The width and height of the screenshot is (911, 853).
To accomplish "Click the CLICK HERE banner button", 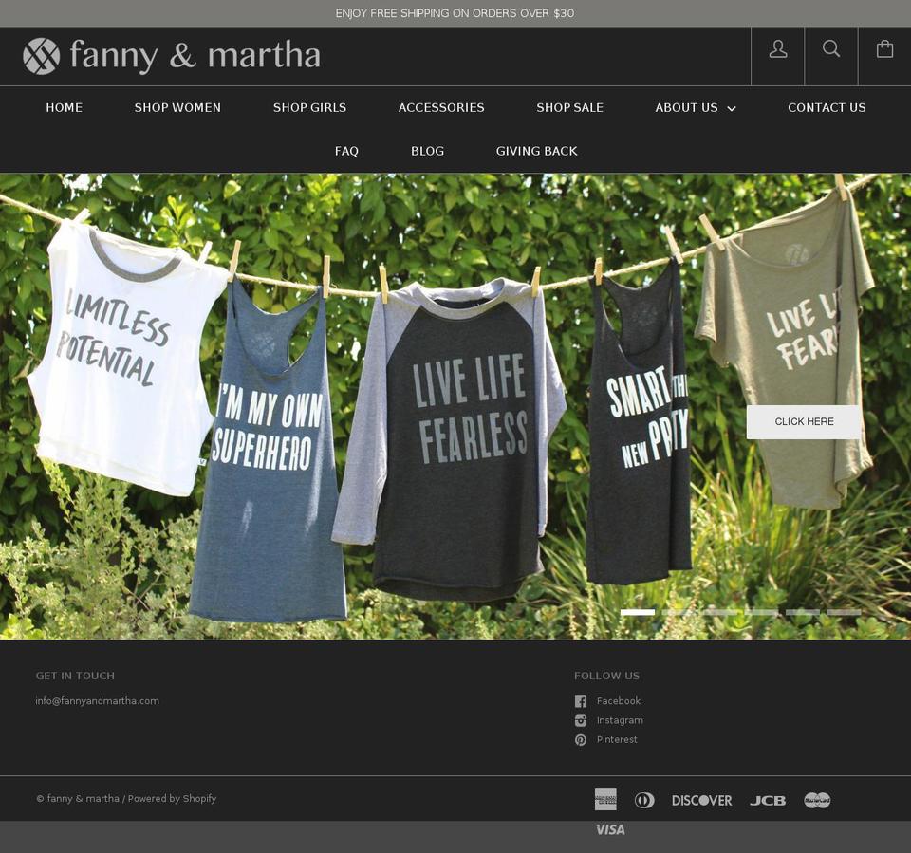I will [804, 422].
